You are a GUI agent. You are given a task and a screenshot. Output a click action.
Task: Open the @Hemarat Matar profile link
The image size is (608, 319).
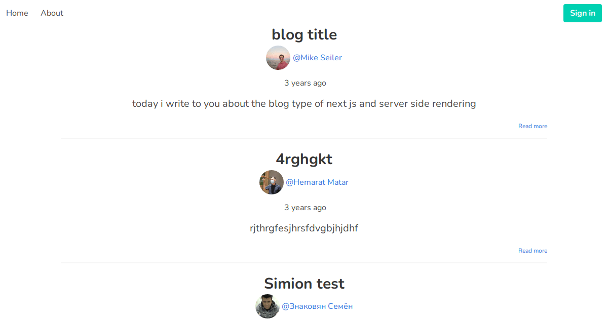318,182
